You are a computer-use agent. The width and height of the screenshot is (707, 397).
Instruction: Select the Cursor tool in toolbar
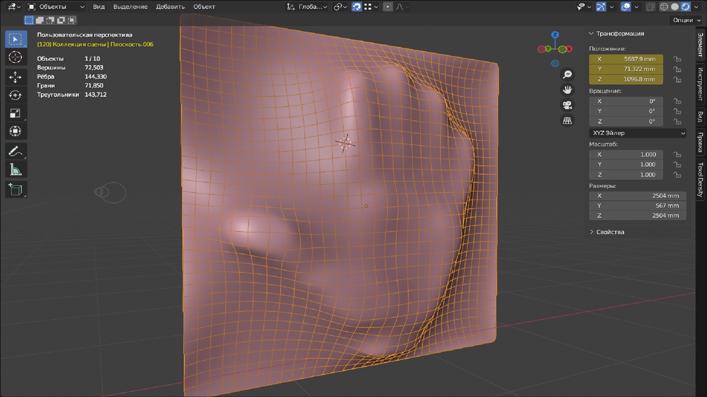point(15,57)
